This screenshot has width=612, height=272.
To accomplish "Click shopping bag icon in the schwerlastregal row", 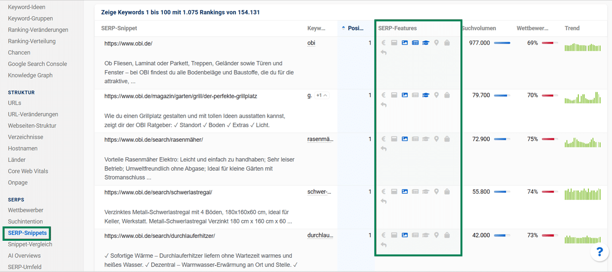I will click(447, 192).
